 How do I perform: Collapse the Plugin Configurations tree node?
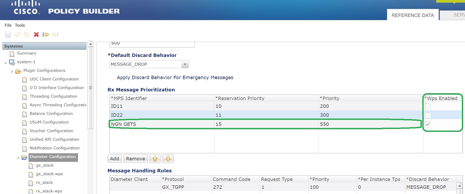12,71
